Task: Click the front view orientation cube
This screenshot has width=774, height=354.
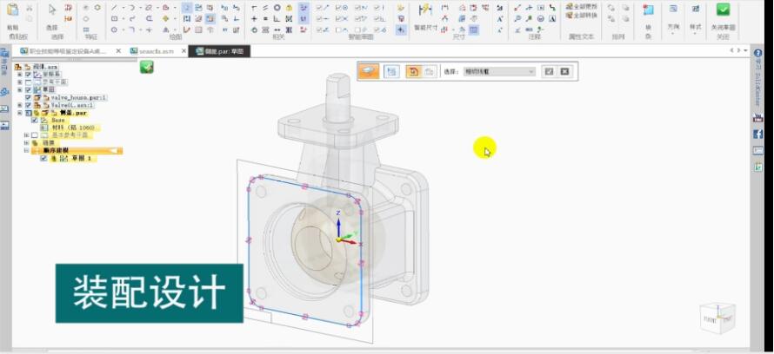Action: point(717,317)
